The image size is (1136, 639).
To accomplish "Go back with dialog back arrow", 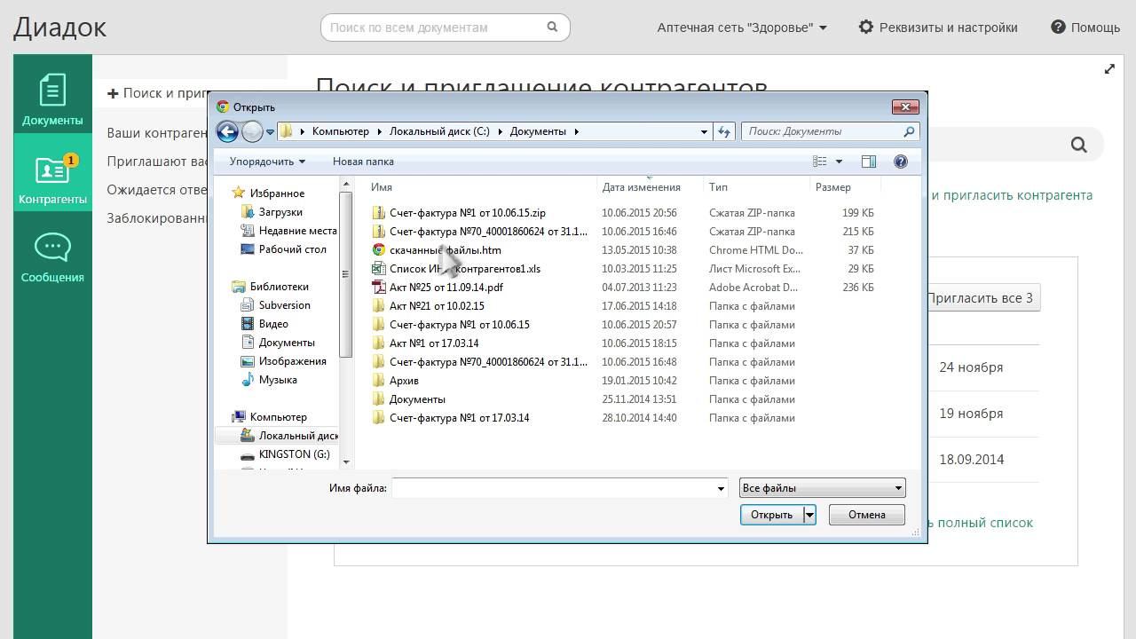I will tap(227, 131).
